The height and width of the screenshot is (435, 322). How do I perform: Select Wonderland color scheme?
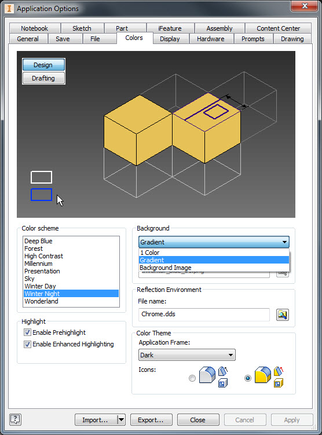point(71,301)
